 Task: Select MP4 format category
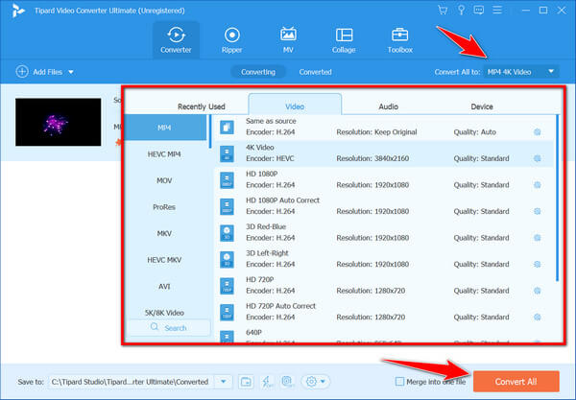point(166,128)
